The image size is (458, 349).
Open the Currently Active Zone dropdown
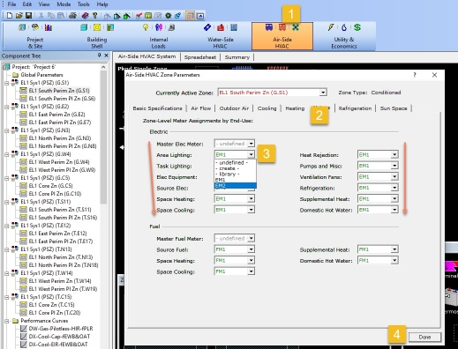[x=323, y=93]
